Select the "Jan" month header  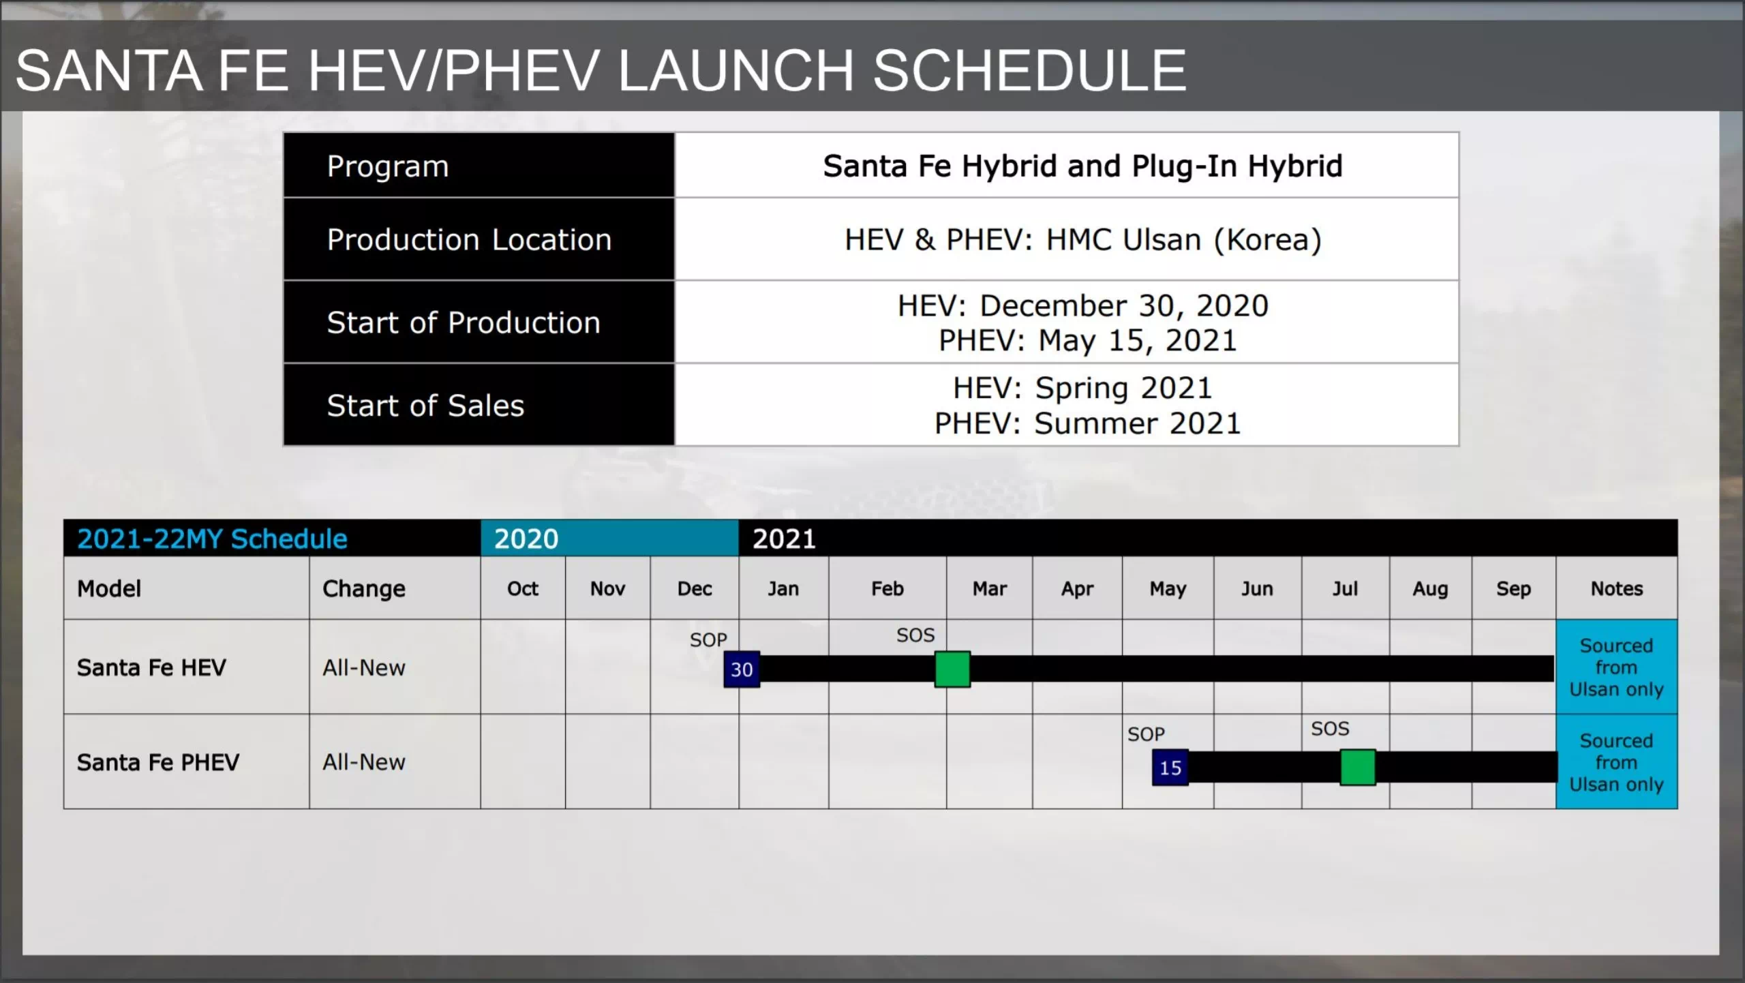783,588
